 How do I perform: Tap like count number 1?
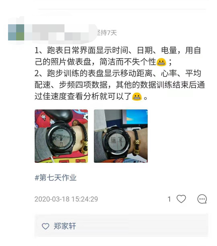169,199
